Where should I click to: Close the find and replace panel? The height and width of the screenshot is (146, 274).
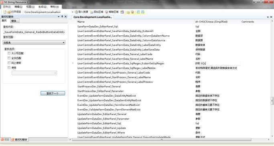(x=65, y=16)
